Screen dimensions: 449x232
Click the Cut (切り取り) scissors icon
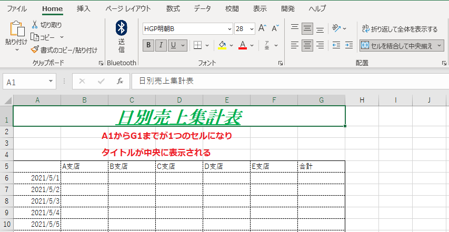(x=35, y=25)
